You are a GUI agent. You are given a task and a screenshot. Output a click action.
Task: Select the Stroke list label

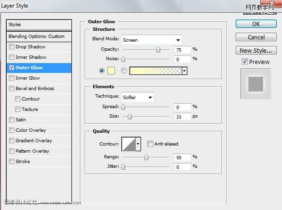(23, 161)
